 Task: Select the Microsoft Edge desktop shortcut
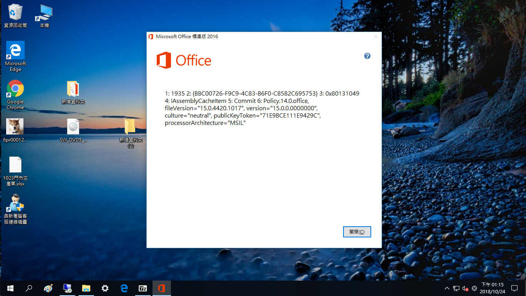coord(15,56)
